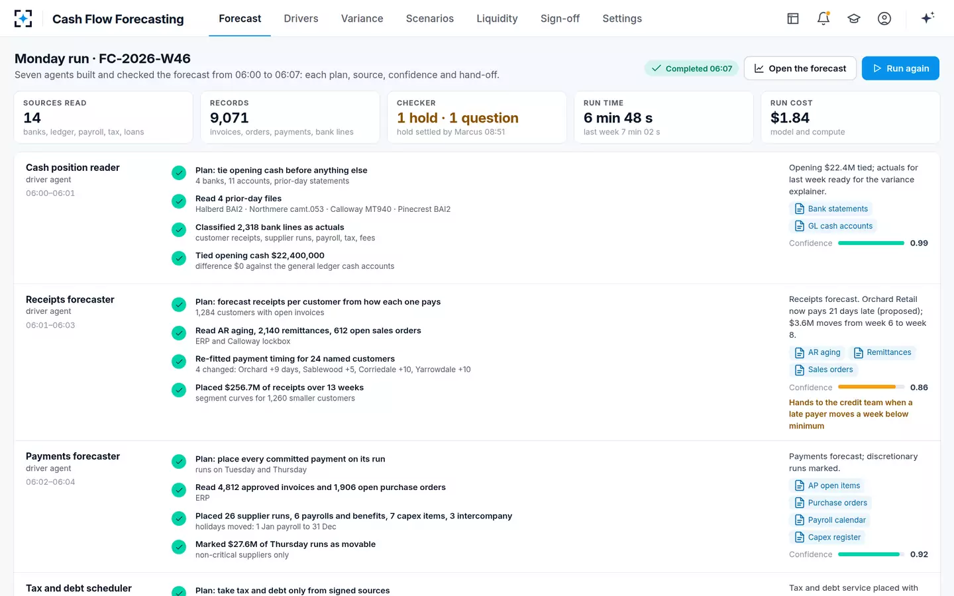954x596 pixels.
Task: Open the Payroll calendar source
Action: tap(830, 520)
